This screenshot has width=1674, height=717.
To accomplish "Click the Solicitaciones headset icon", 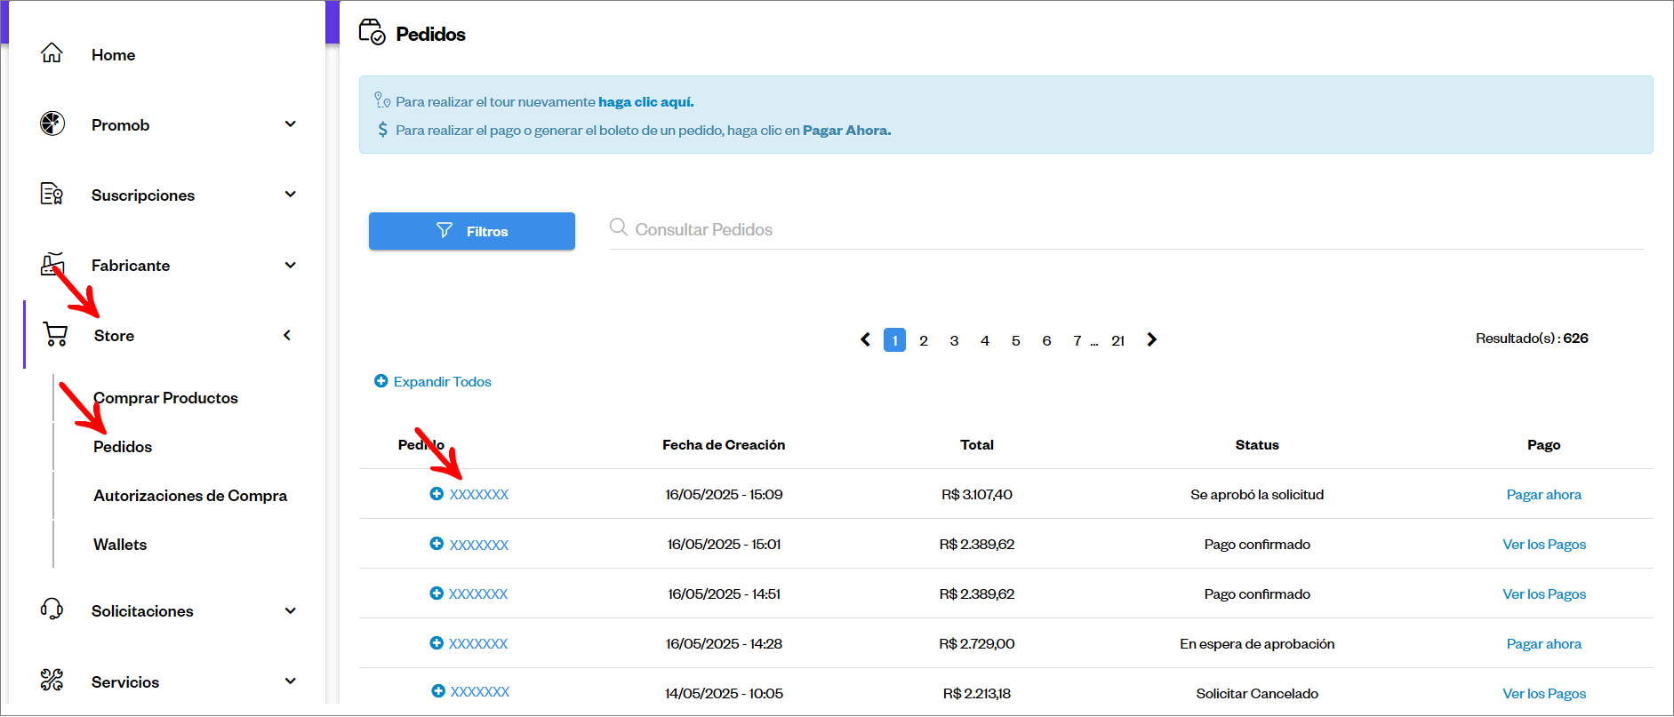I will click(x=52, y=609).
